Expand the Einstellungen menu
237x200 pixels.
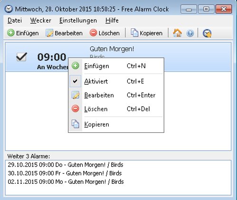pos(78,20)
